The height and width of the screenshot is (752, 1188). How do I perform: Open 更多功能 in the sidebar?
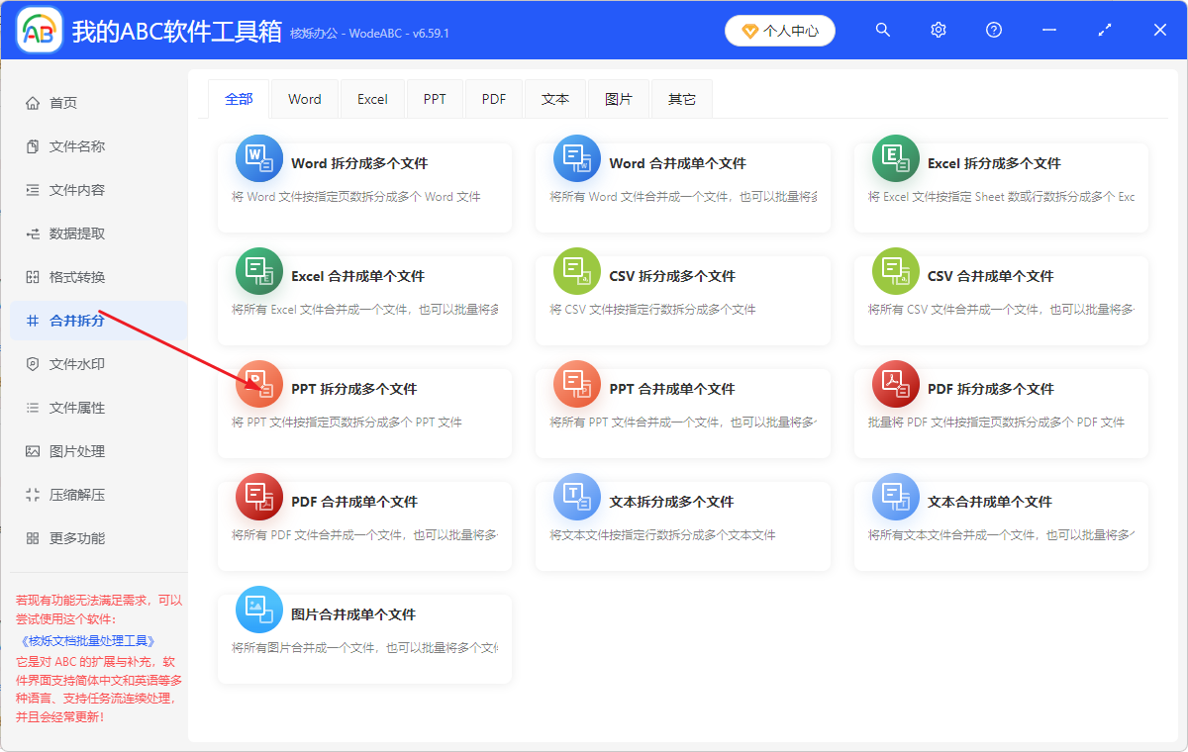tap(77, 538)
